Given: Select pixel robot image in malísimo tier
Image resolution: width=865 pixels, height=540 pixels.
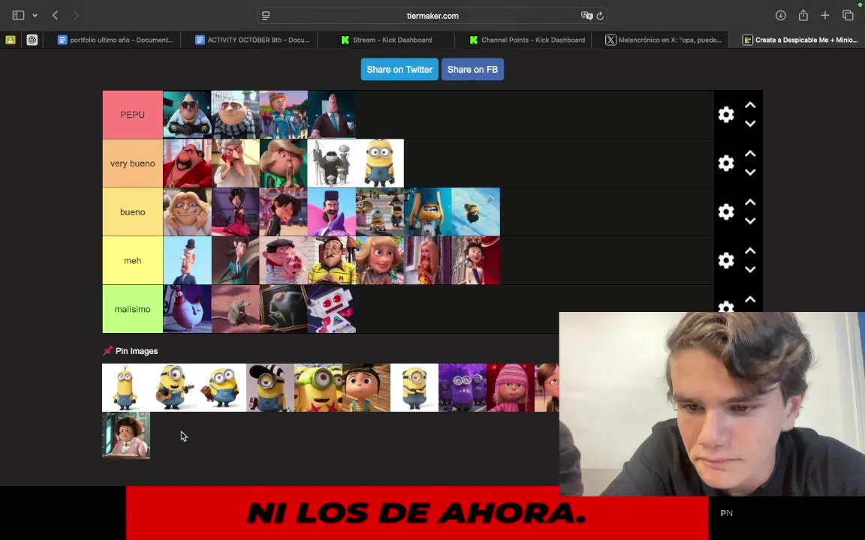Looking at the screenshot, I should (332, 308).
